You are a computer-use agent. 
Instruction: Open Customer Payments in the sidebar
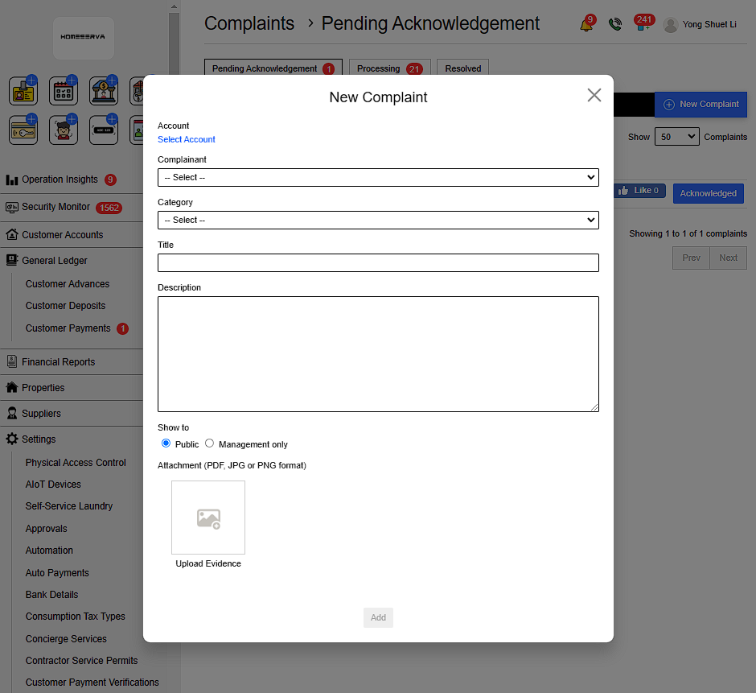(x=68, y=328)
